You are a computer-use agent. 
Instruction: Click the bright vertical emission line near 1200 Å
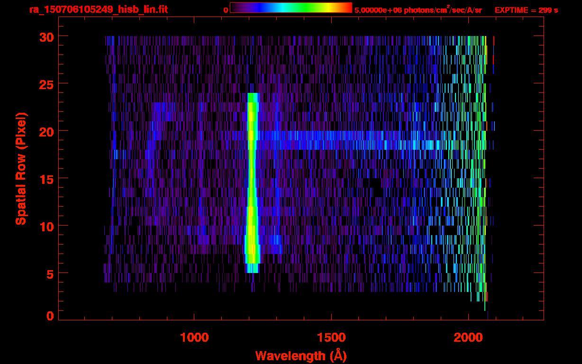[x=252, y=180]
